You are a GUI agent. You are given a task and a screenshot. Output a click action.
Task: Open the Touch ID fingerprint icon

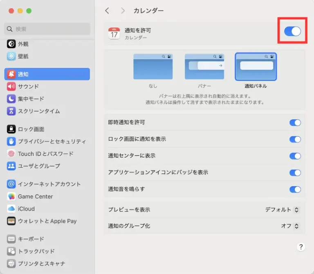(11, 154)
